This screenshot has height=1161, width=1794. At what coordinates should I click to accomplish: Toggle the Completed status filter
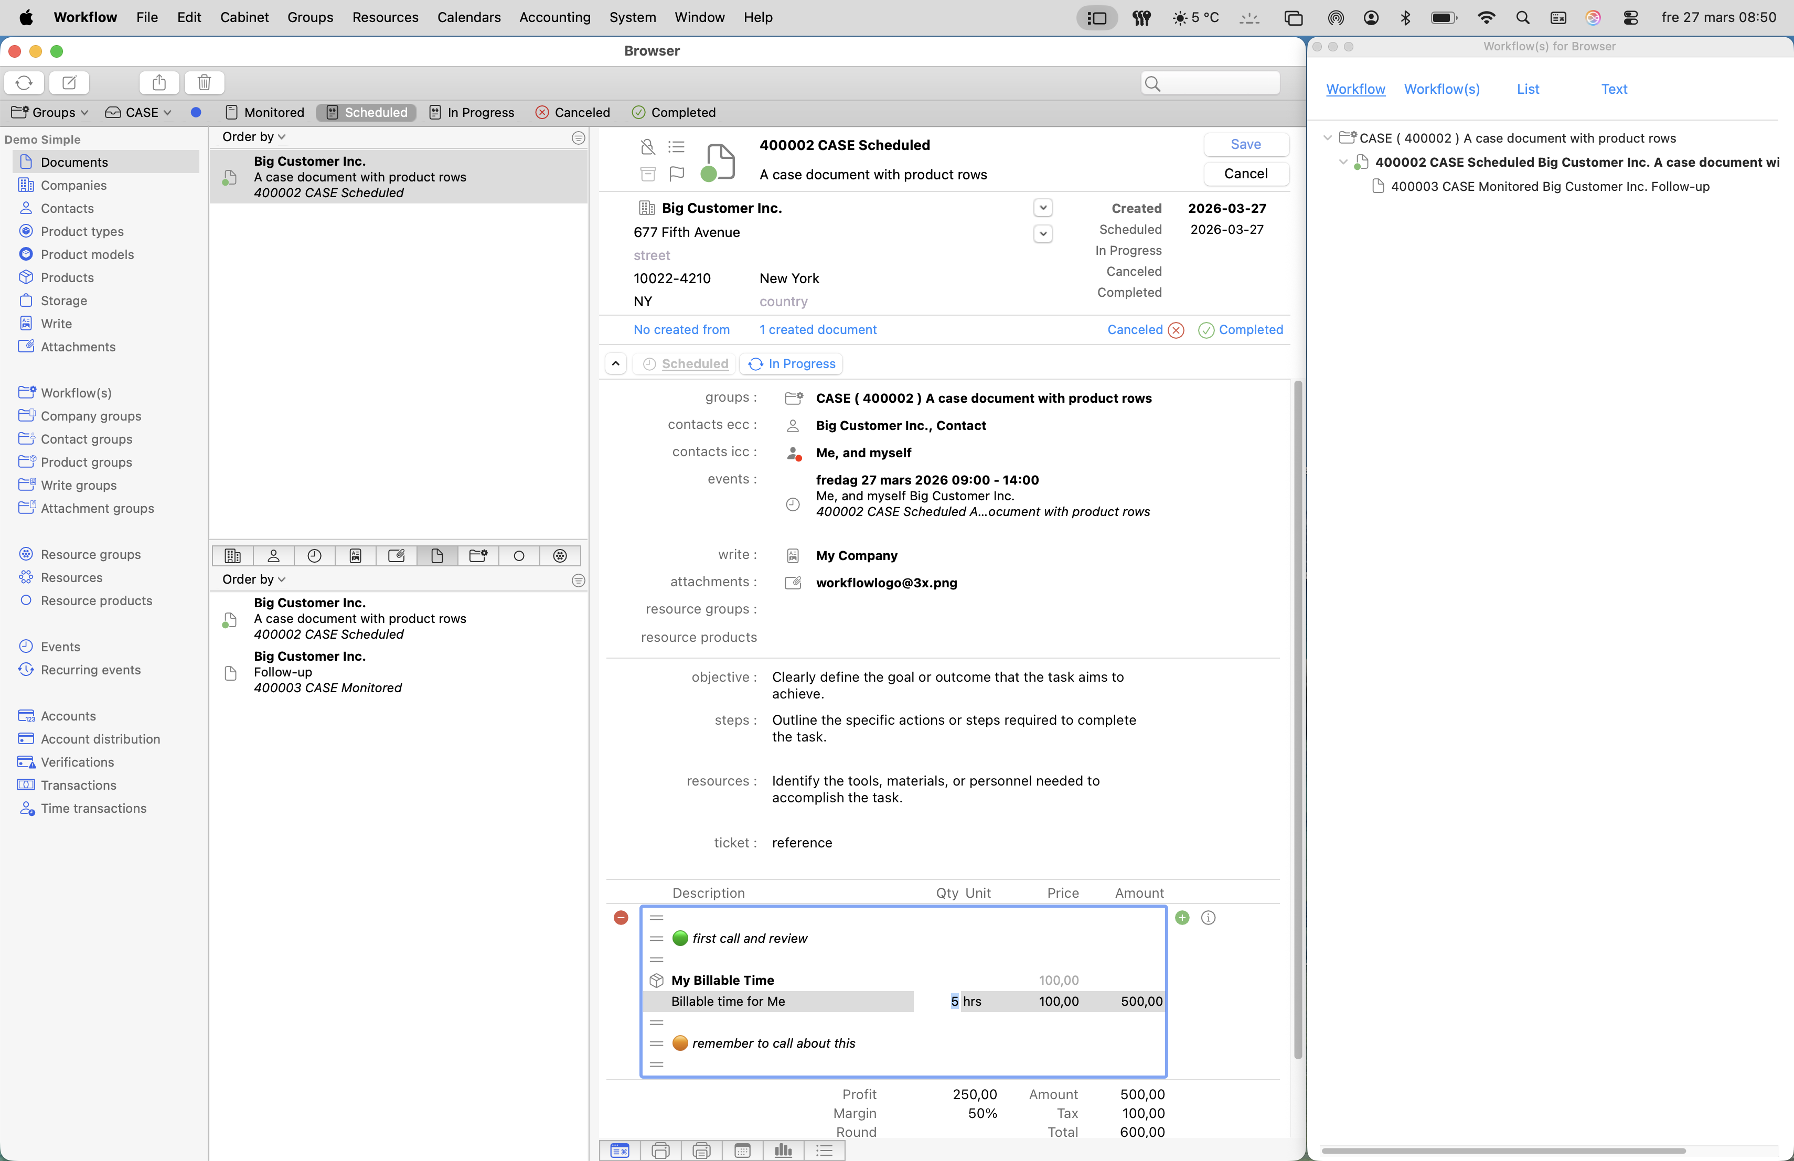pyautogui.click(x=674, y=112)
